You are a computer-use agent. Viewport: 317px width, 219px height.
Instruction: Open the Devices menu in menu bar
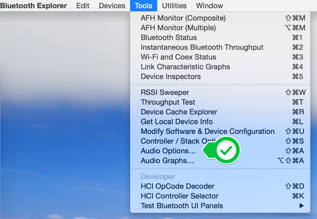[x=112, y=6]
